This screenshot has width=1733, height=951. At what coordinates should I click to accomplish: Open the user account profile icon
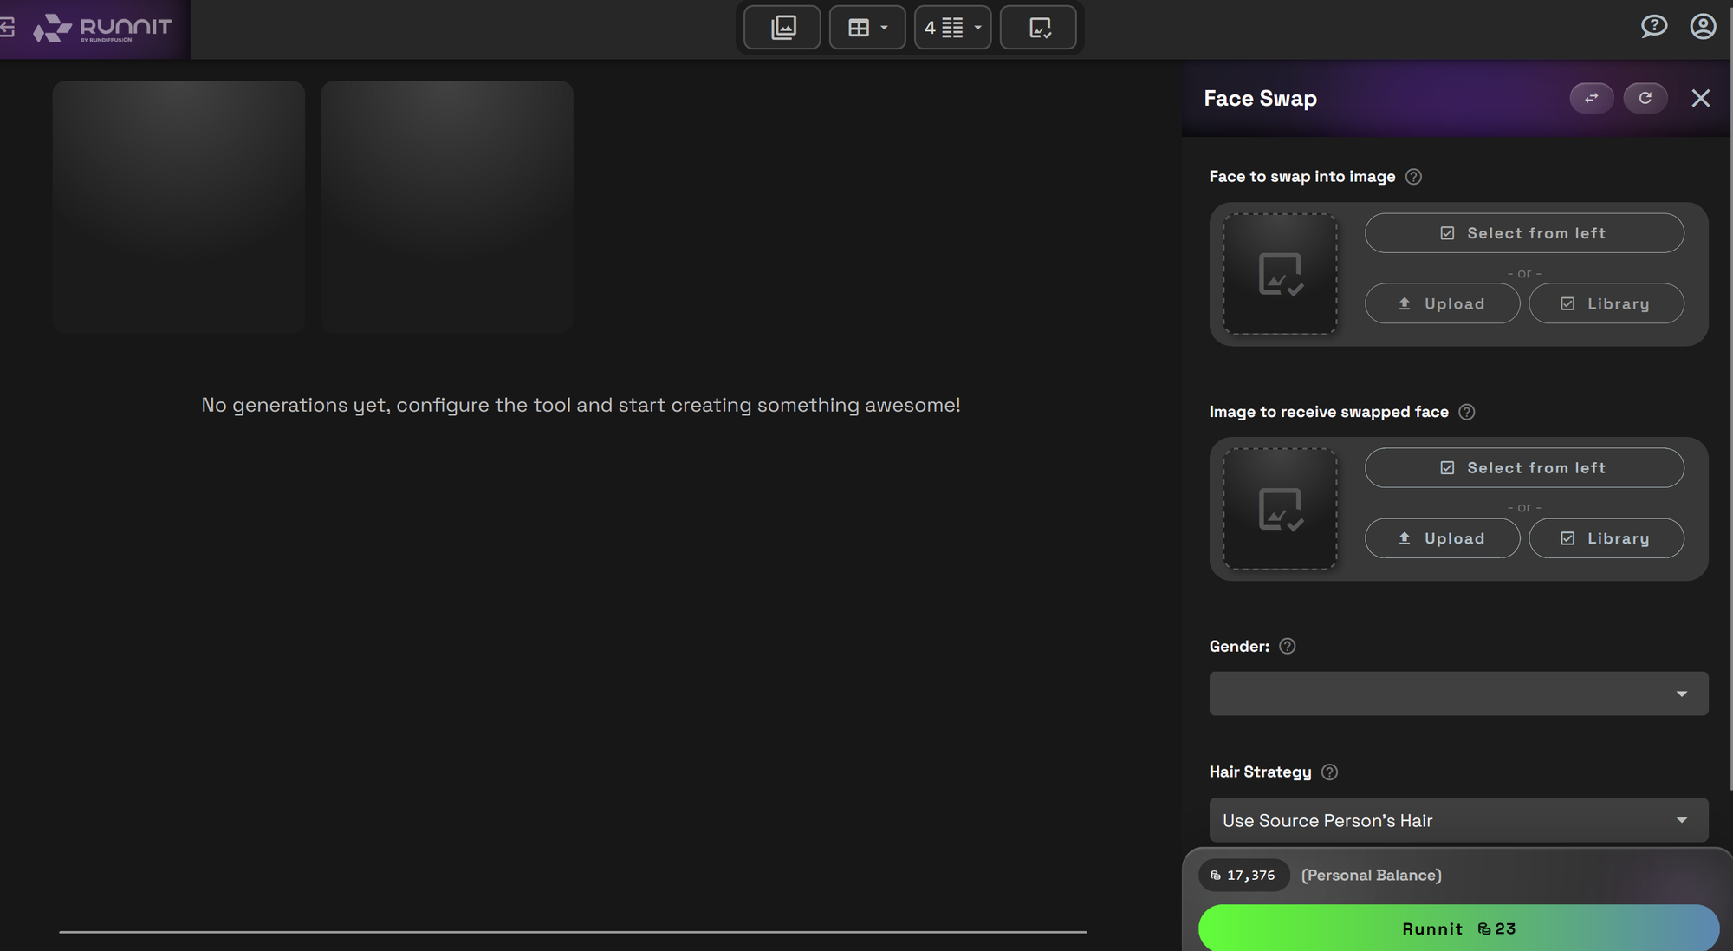pos(1703,27)
